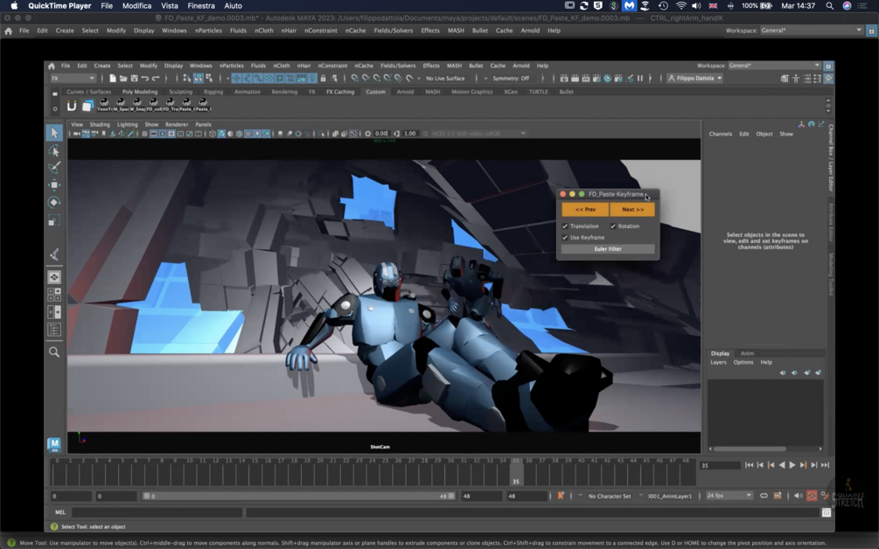Screen dimensions: 879x549
Task: Toggle the playback loop icon
Action: click(x=764, y=496)
